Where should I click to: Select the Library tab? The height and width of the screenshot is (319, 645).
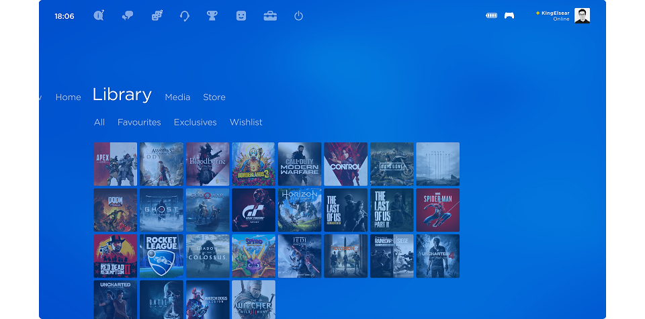coord(122,95)
